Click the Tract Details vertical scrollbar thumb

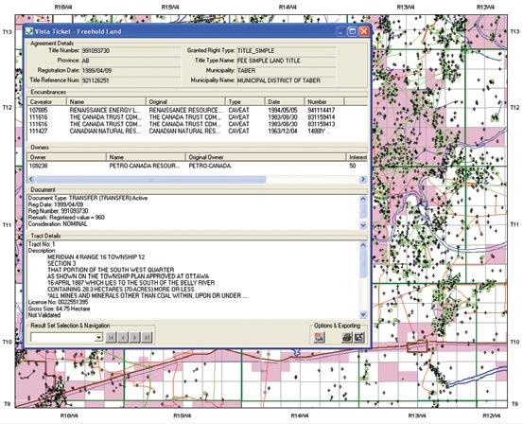[363, 263]
